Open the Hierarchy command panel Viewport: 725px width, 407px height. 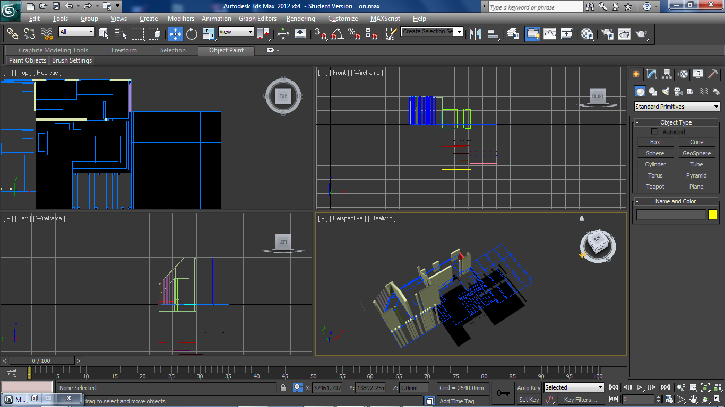point(667,74)
